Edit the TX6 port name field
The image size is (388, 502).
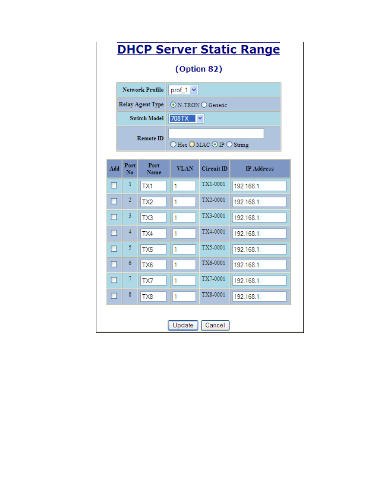(x=153, y=265)
